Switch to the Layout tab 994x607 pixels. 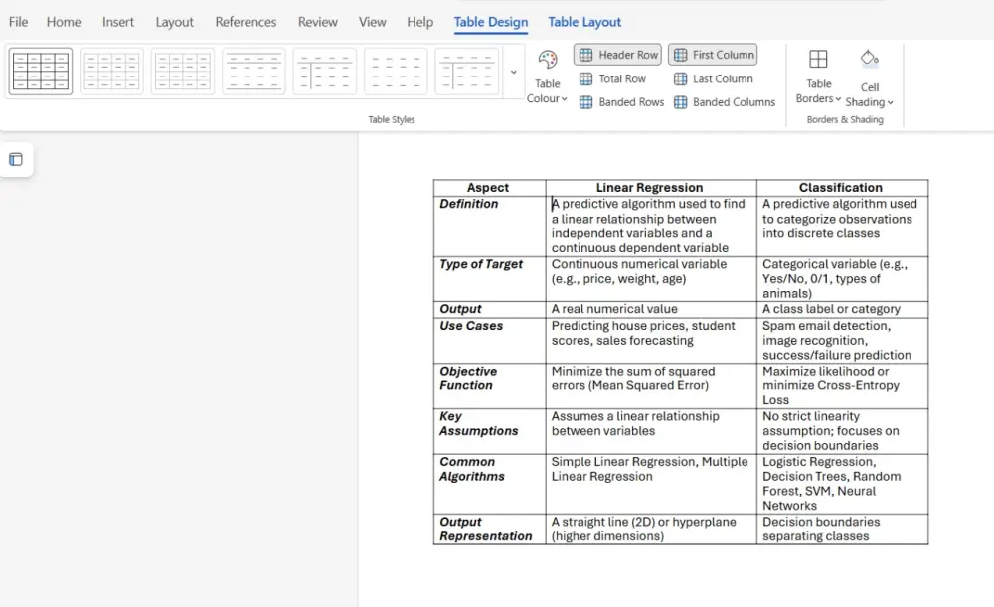click(x=174, y=22)
